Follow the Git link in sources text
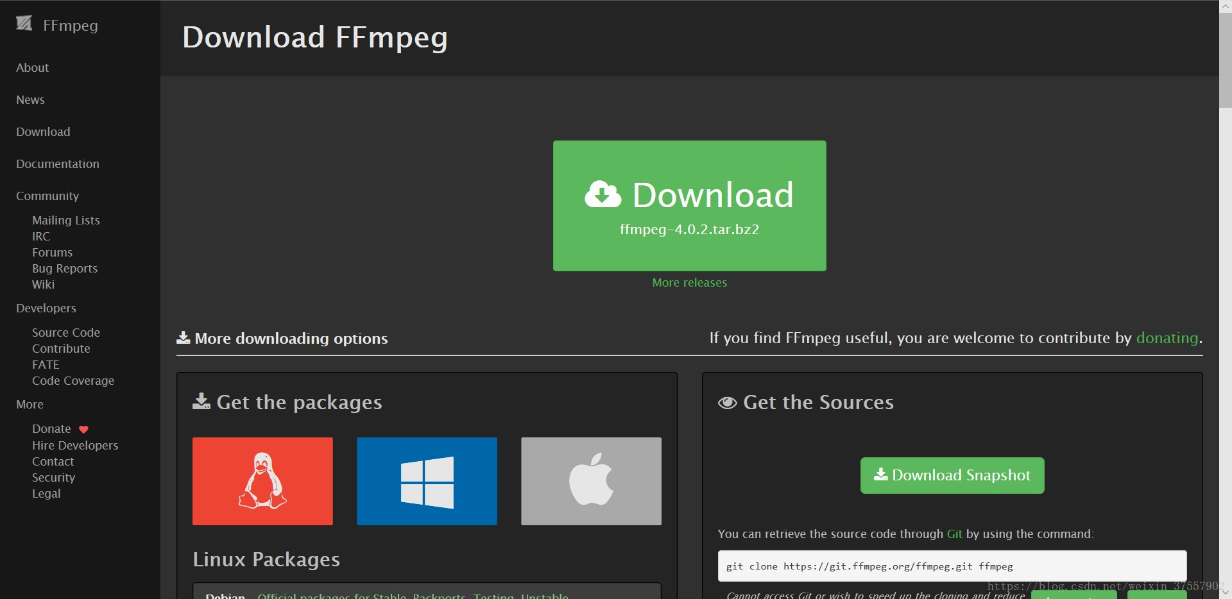This screenshot has height=599, width=1232. pyautogui.click(x=954, y=534)
